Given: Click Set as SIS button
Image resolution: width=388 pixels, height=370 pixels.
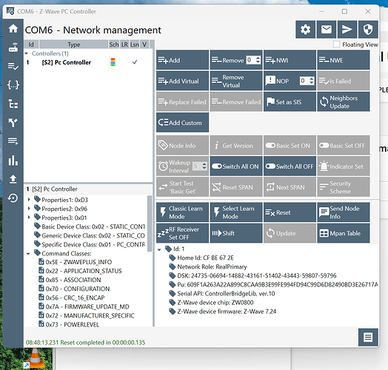Looking at the screenshot, I should [x=290, y=101].
